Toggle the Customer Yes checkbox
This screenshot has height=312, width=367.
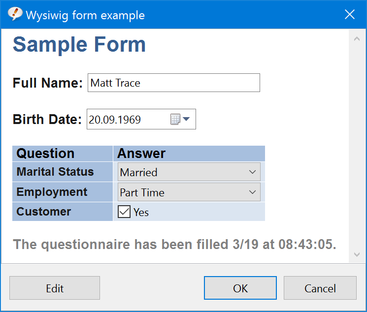[x=124, y=212]
